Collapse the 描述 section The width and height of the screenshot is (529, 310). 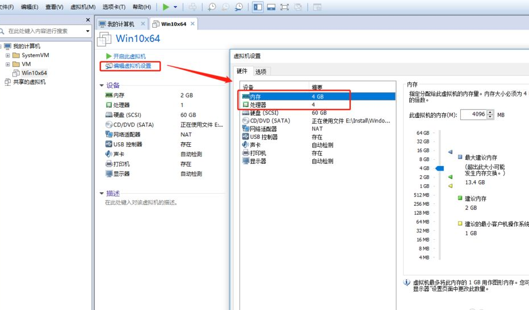coord(102,193)
